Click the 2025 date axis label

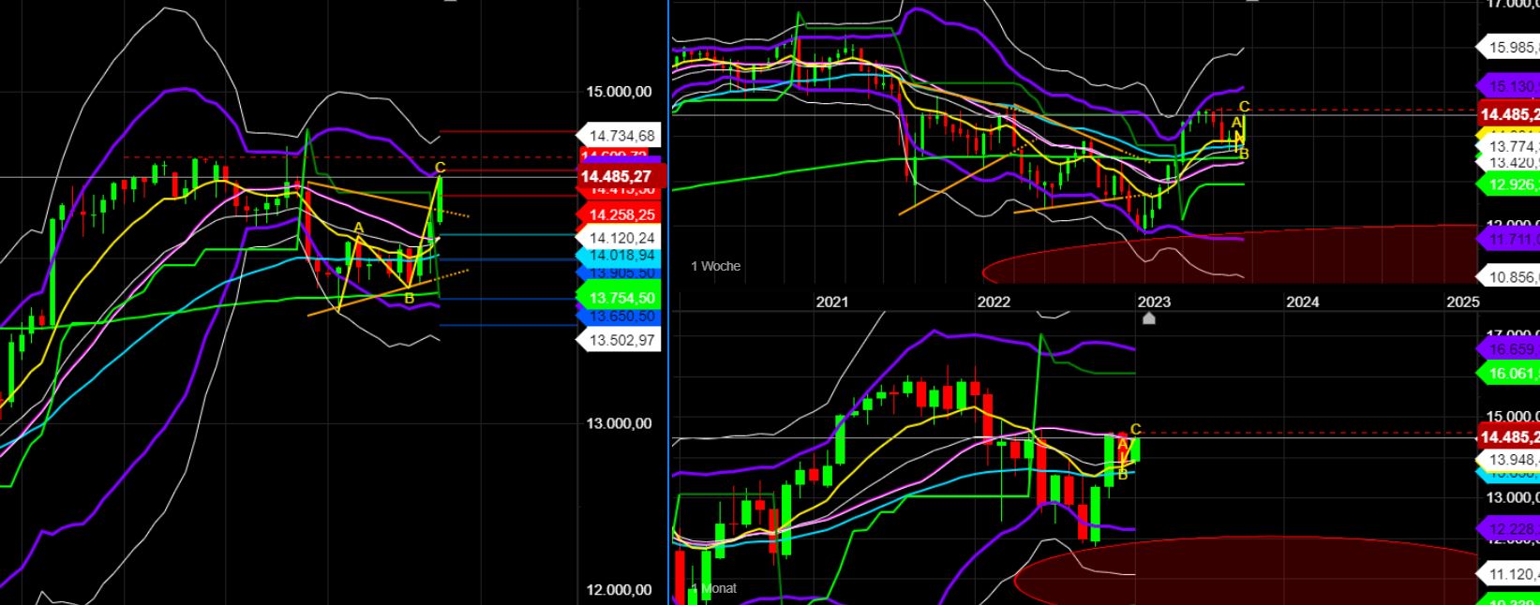pos(1463,302)
